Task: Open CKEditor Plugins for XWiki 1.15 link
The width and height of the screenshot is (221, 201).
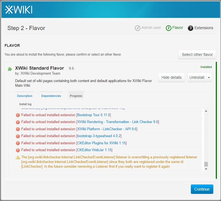Action: [101, 143]
